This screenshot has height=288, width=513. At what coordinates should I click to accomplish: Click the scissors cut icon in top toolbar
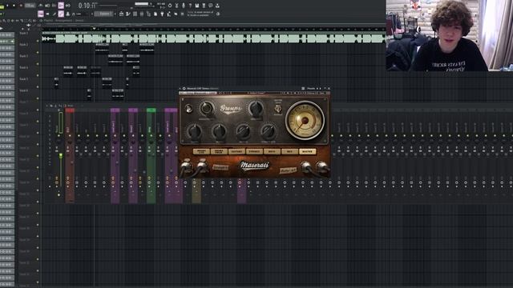click(x=176, y=6)
